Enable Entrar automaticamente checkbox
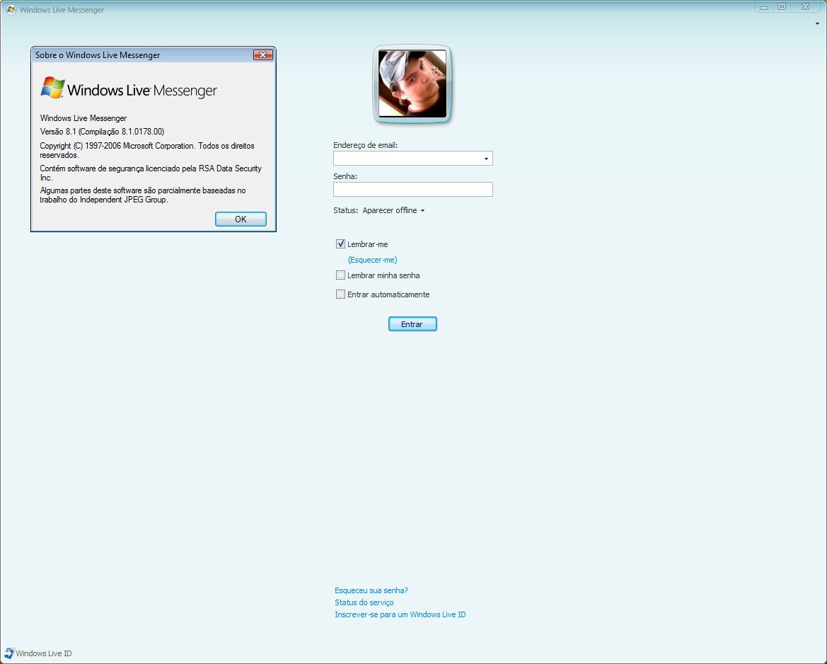Screen dimensions: 827x664 341,294
